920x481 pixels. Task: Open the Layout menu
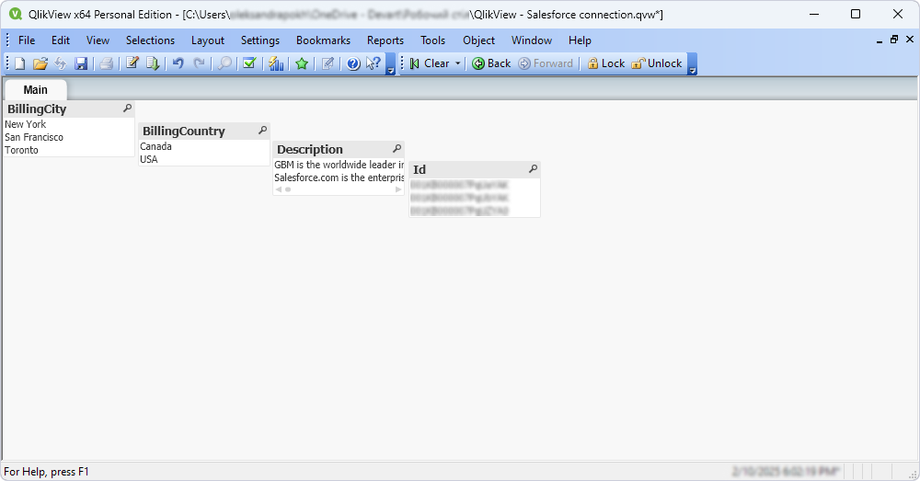tap(208, 40)
